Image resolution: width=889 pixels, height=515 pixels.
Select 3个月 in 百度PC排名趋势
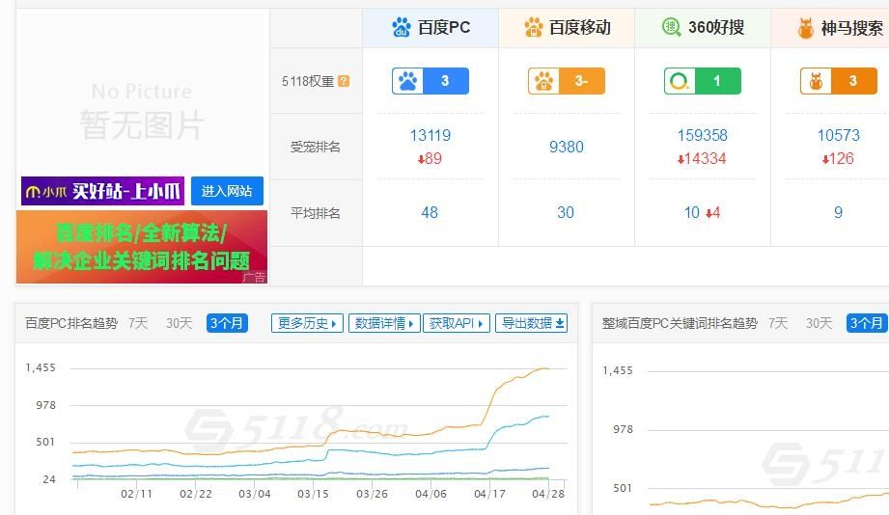pos(227,323)
